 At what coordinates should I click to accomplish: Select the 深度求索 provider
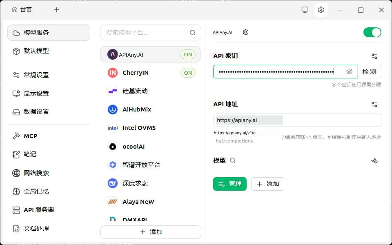click(151, 183)
